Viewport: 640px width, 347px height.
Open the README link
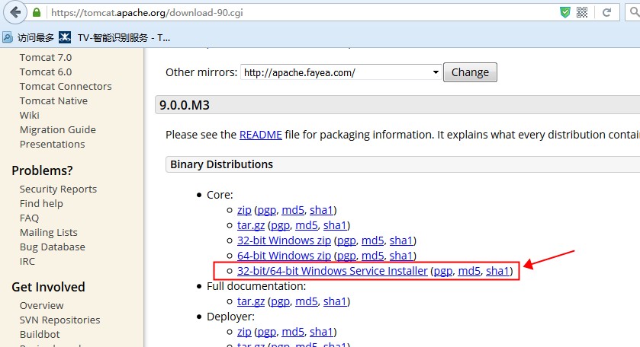click(x=260, y=135)
